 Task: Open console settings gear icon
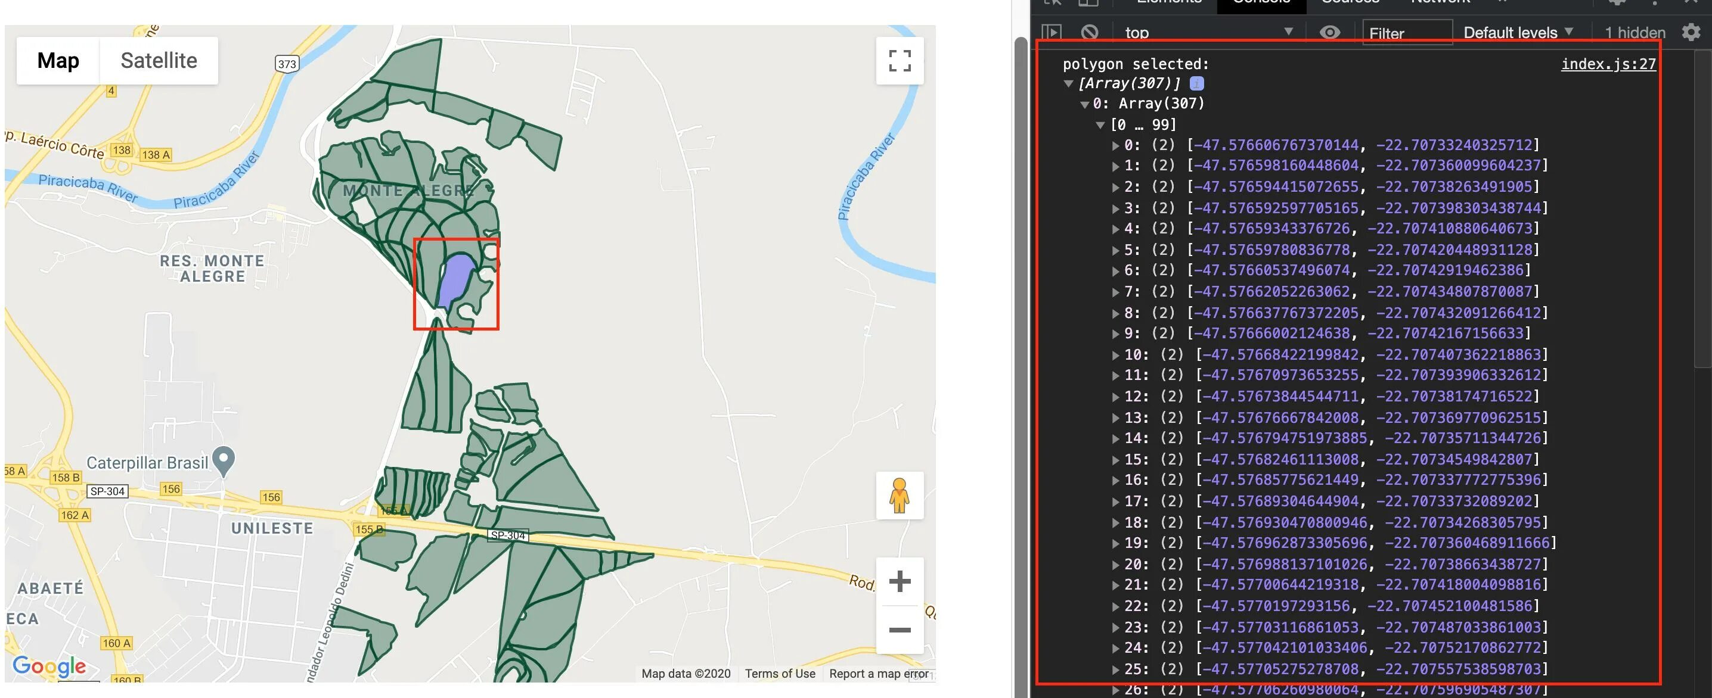1691,32
